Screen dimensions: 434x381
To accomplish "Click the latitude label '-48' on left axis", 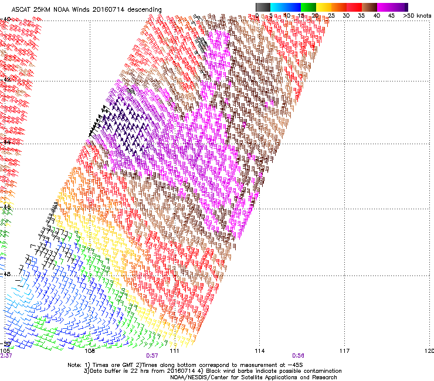I will click(5, 274).
